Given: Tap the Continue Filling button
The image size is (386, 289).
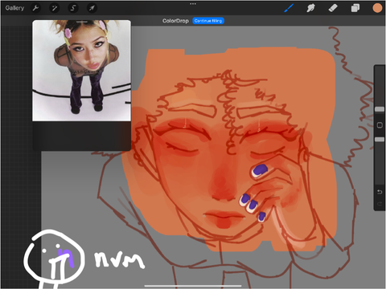Looking at the screenshot, I should click(x=208, y=21).
